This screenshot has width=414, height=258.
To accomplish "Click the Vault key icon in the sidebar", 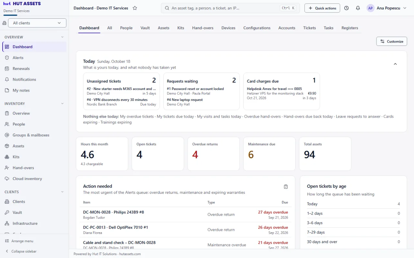I will point(7,213).
